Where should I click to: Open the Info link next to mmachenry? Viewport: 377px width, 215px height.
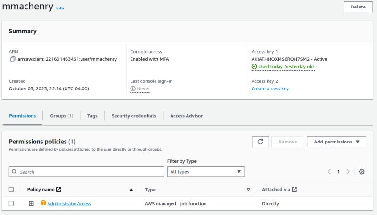pos(60,8)
